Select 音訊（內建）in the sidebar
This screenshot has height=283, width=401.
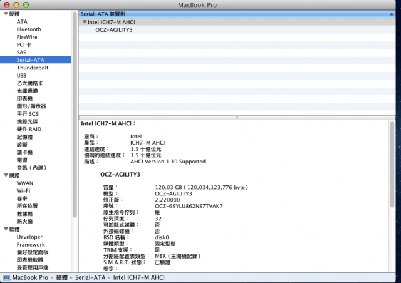[32, 168]
